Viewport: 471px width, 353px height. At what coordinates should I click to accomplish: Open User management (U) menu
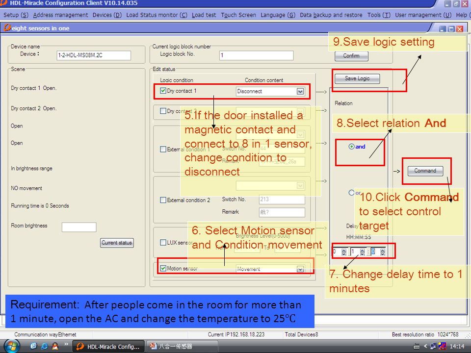point(423,15)
